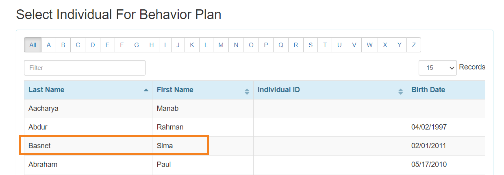Image resolution: width=504 pixels, height=175 pixels.
Task: Sort by First Name column arrows
Action: coord(247,91)
